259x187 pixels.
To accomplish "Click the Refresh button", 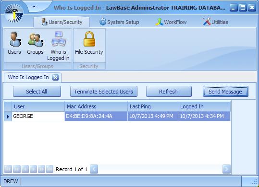I will pyautogui.click(x=169, y=92).
